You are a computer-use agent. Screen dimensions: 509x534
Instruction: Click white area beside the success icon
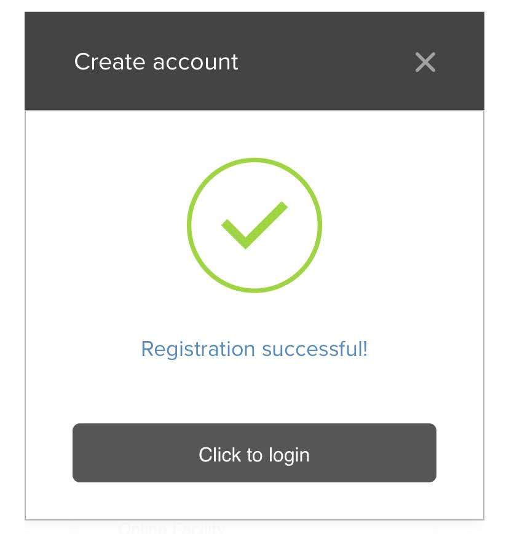point(102,225)
